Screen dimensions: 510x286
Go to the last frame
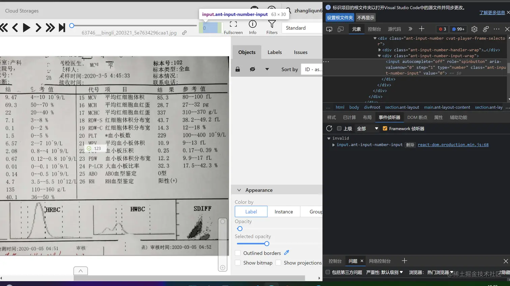click(x=62, y=28)
